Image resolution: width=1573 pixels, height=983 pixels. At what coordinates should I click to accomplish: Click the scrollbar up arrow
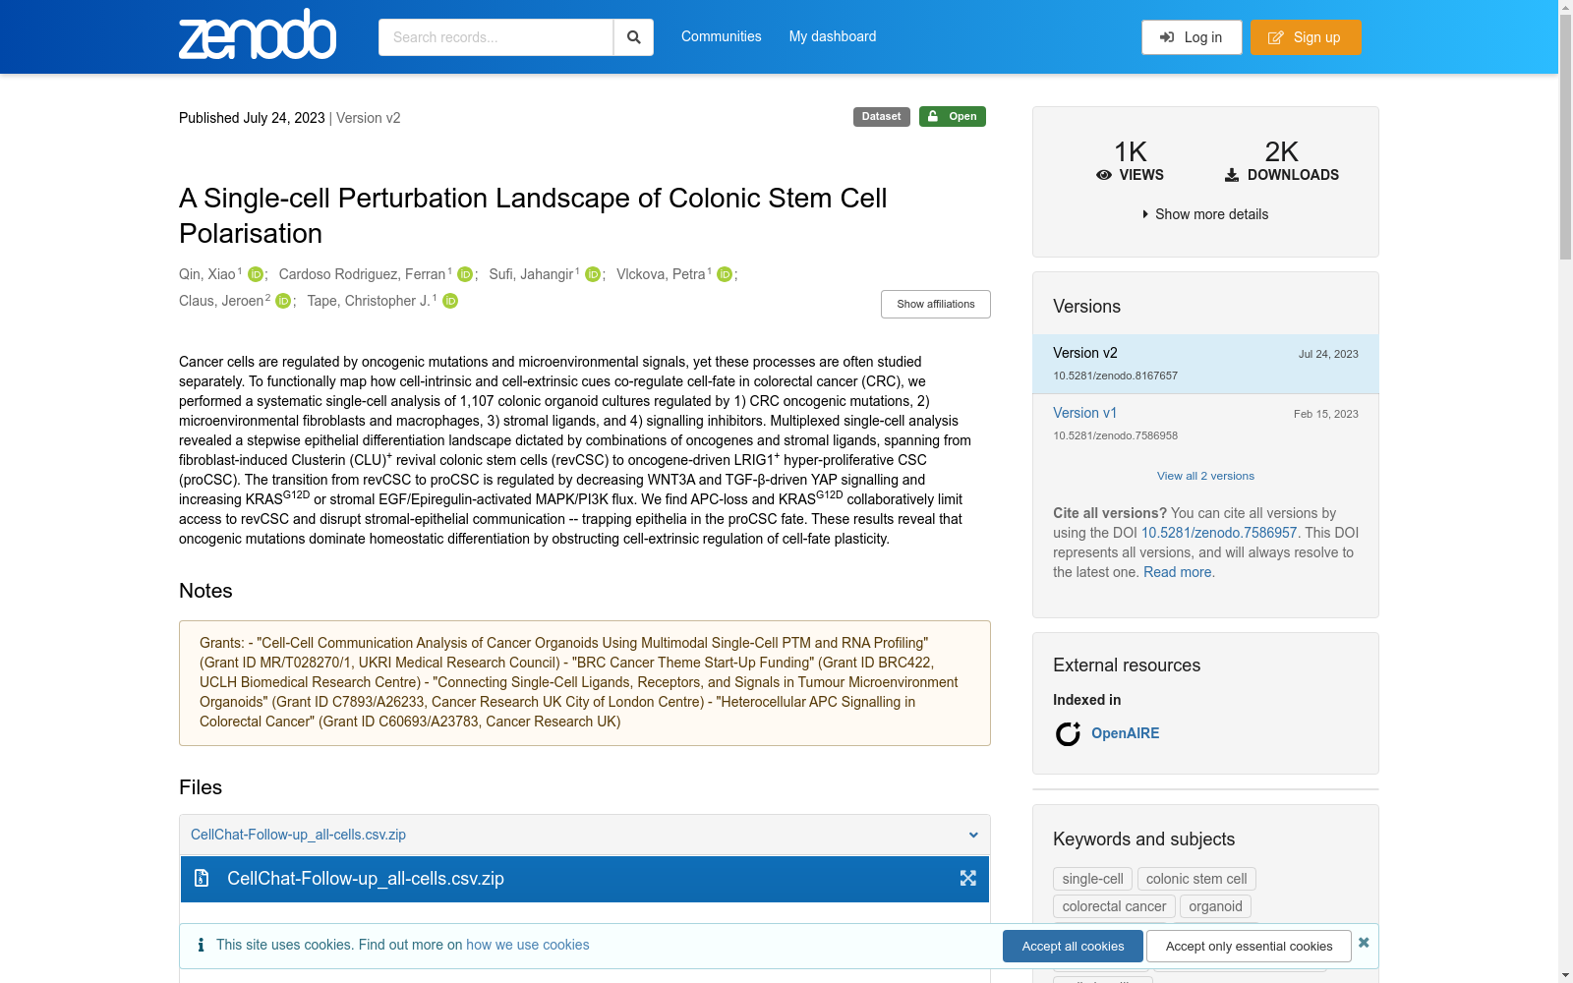point(1565,7)
